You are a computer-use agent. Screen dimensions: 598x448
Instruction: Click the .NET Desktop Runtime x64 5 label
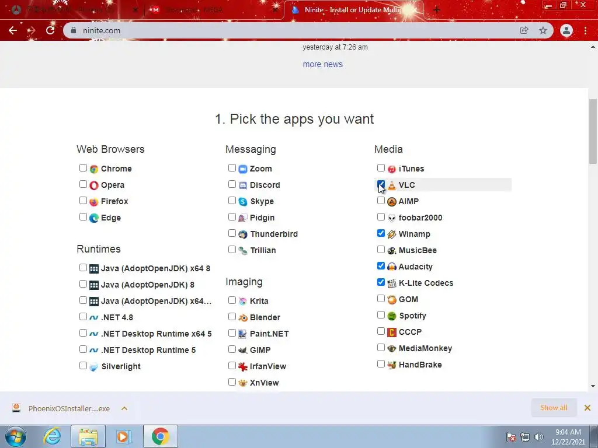coord(157,334)
